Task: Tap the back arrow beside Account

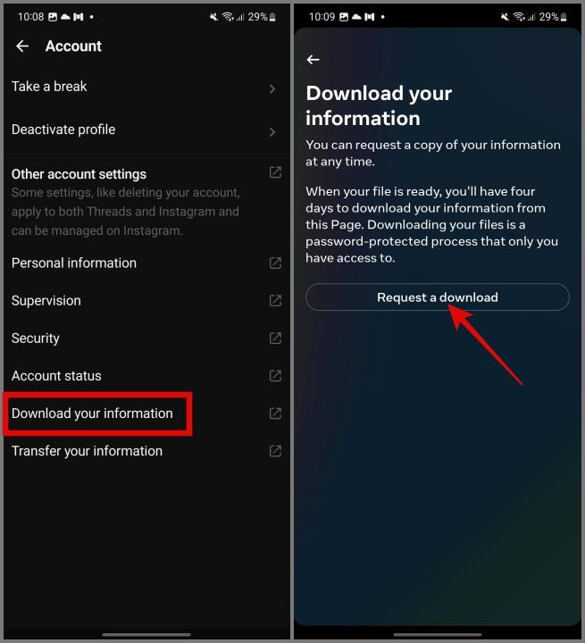Action: [x=22, y=46]
